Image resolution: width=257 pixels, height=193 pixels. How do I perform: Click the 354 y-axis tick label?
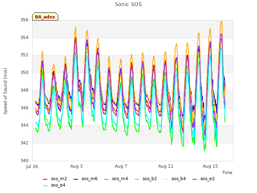(x=24, y=37)
